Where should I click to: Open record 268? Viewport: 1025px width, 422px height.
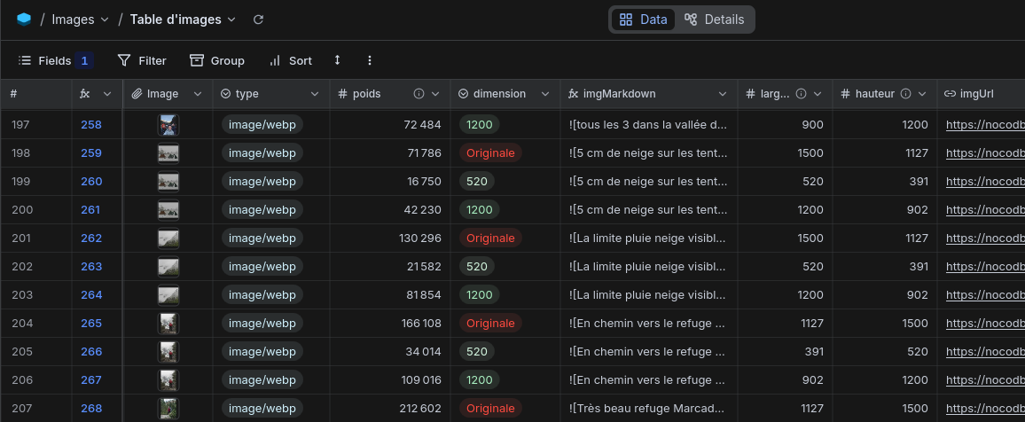point(91,409)
